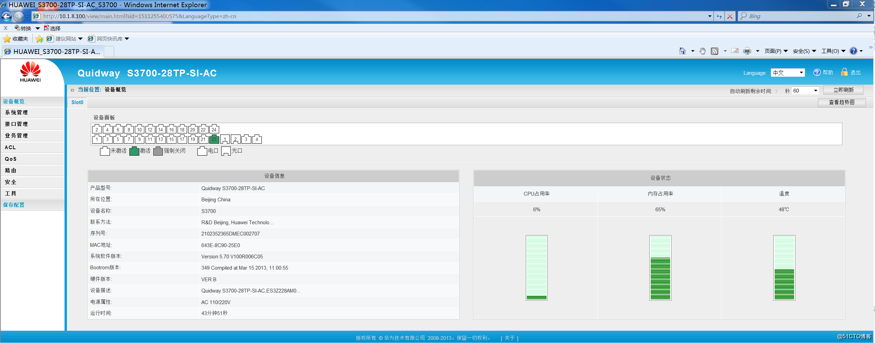Click port 23 on the device panel

214,139
